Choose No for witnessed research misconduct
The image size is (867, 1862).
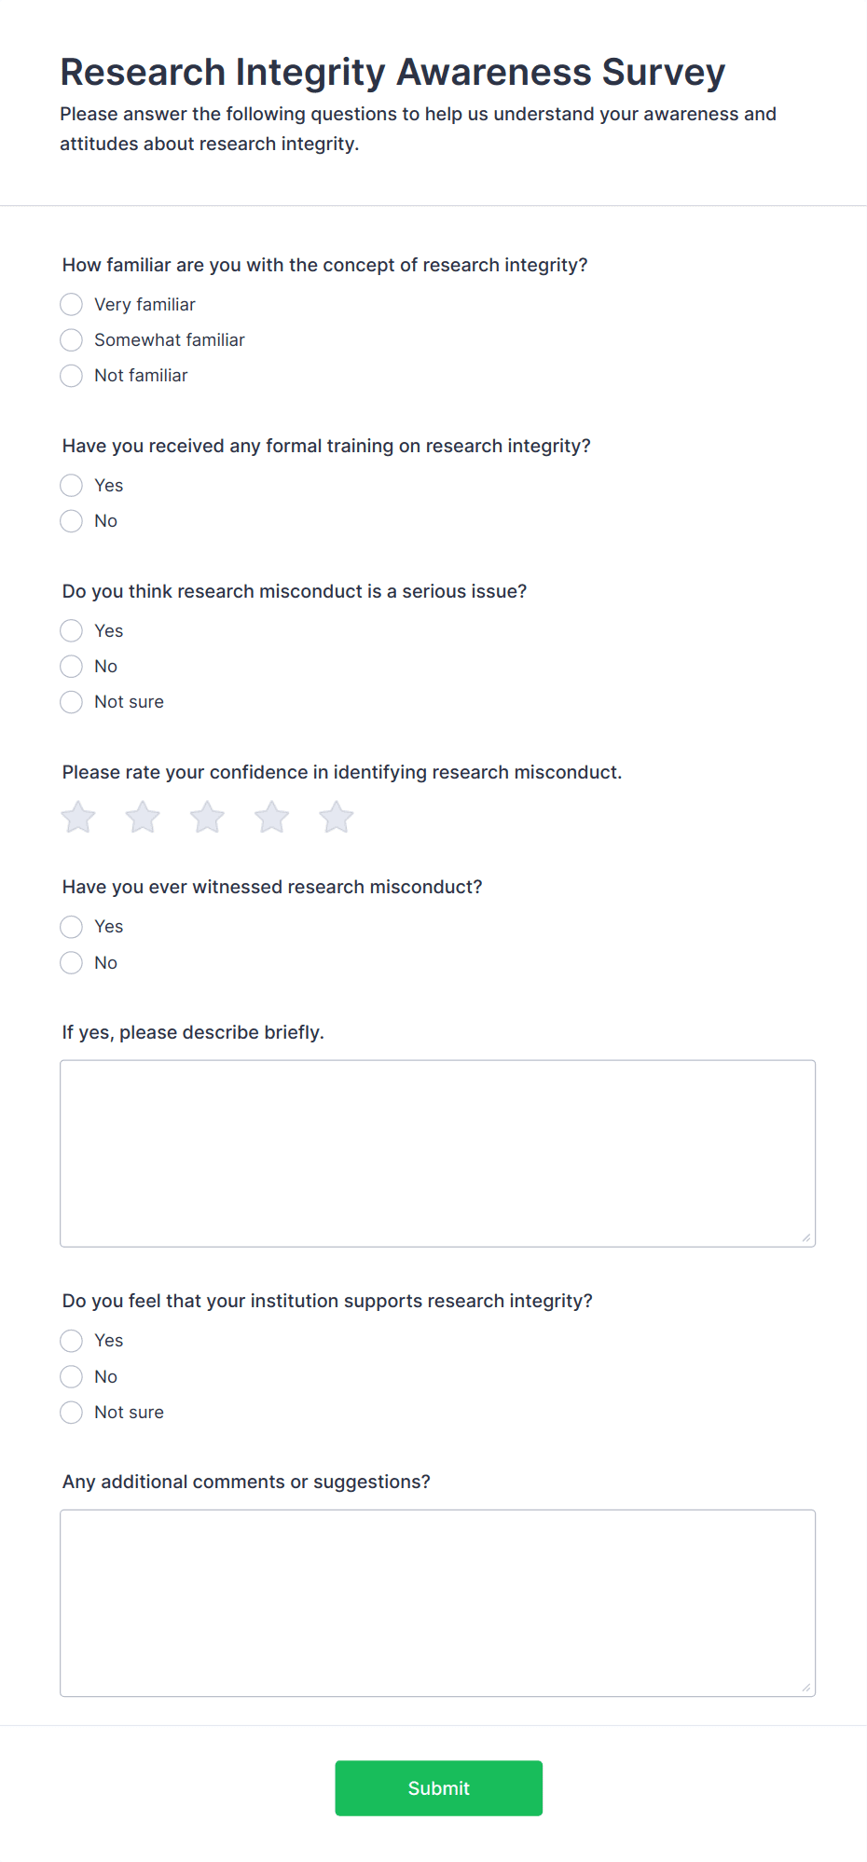(72, 963)
